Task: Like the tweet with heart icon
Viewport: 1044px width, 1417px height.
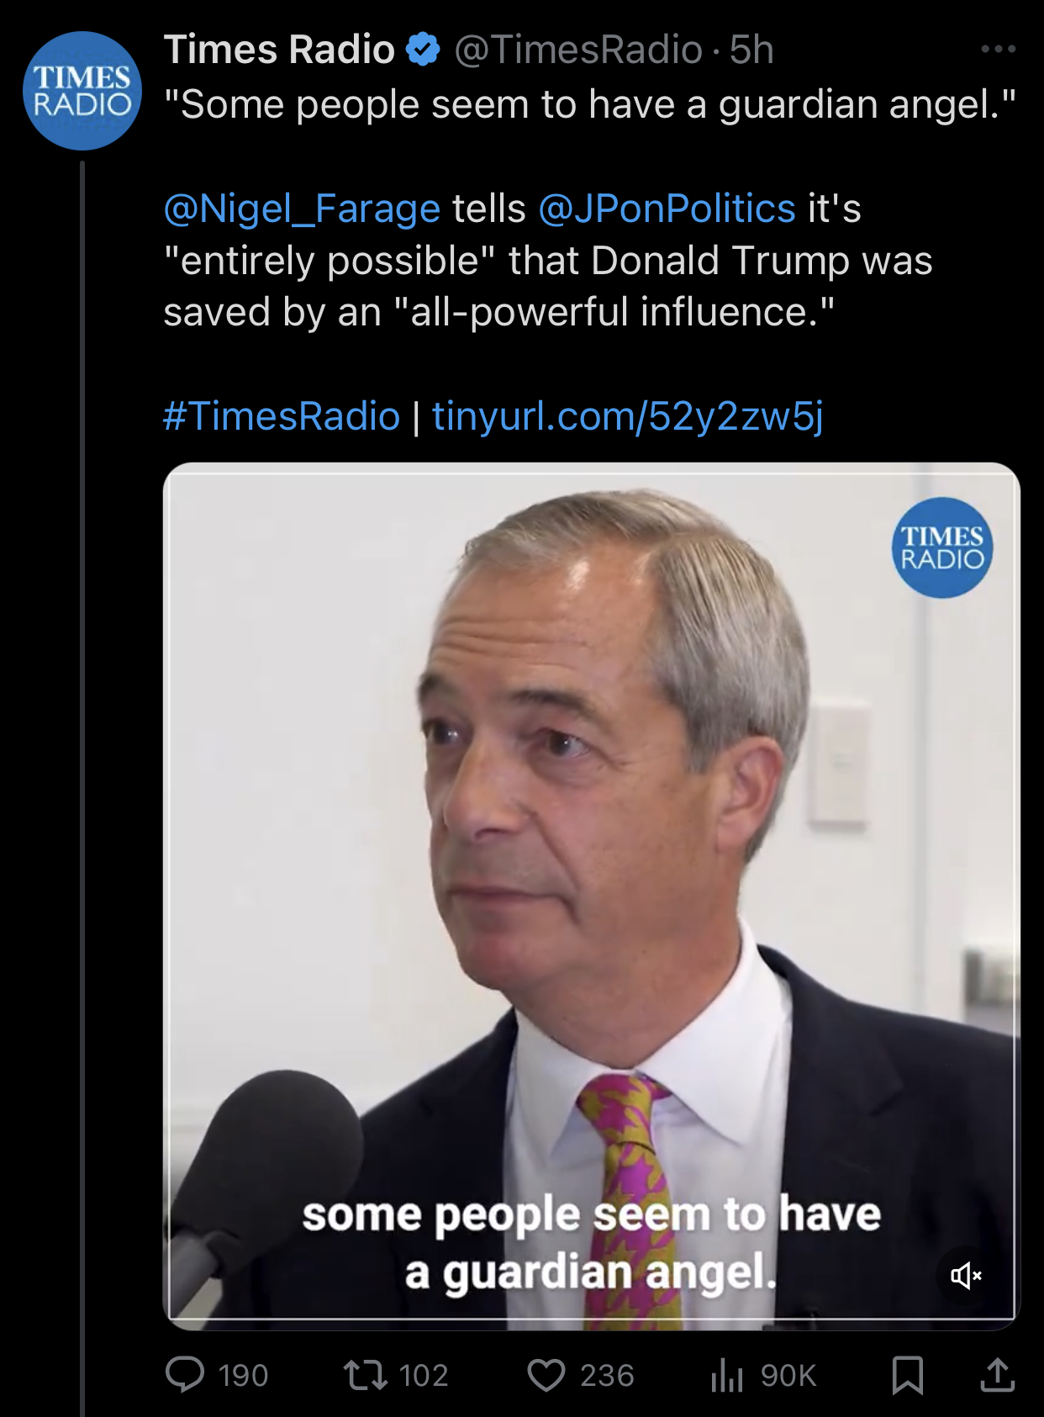Action: (x=546, y=1375)
